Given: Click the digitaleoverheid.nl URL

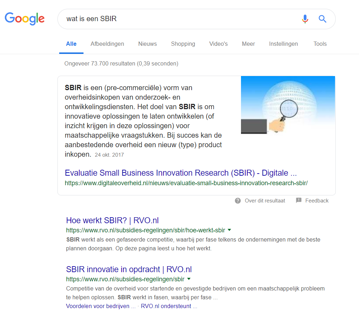Looking at the screenshot, I should [186, 183].
